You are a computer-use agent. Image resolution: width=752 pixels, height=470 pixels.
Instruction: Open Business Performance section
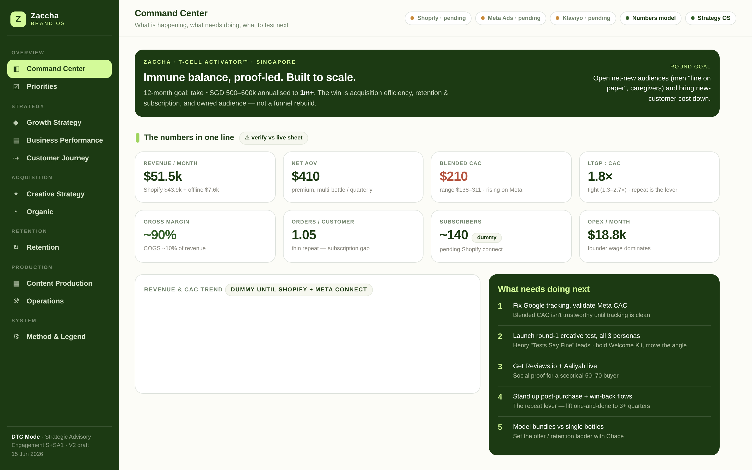tap(59, 140)
